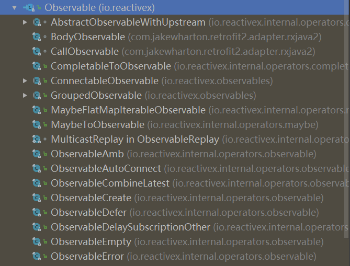Click the public visibility icon of ObservableCreate

45,198
